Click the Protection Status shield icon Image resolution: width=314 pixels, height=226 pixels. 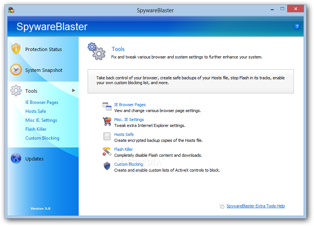tap(16, 49)
